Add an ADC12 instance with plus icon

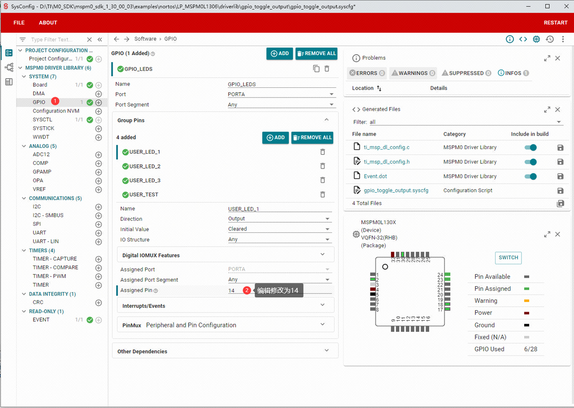[99, 155]
